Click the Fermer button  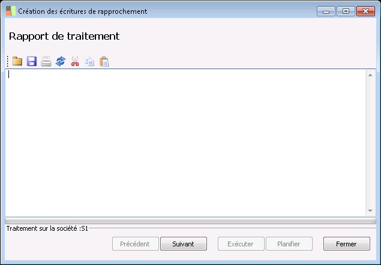click(x=346, y=244)
